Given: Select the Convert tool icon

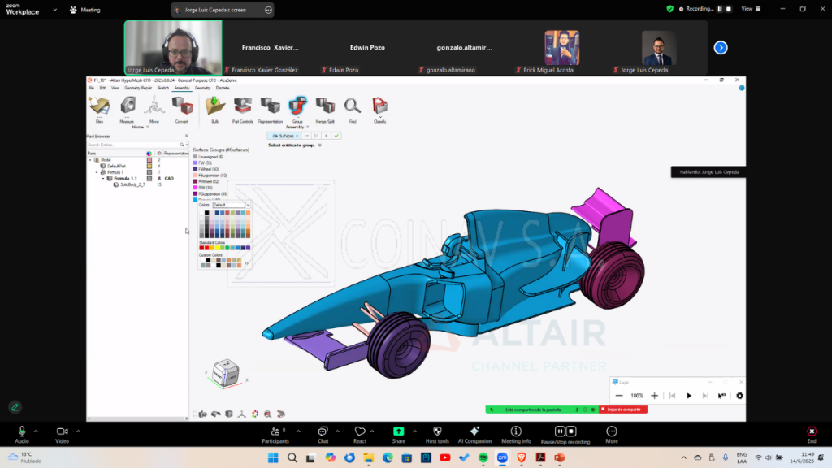Looking at the screenshot, I should tap(182, 106).
